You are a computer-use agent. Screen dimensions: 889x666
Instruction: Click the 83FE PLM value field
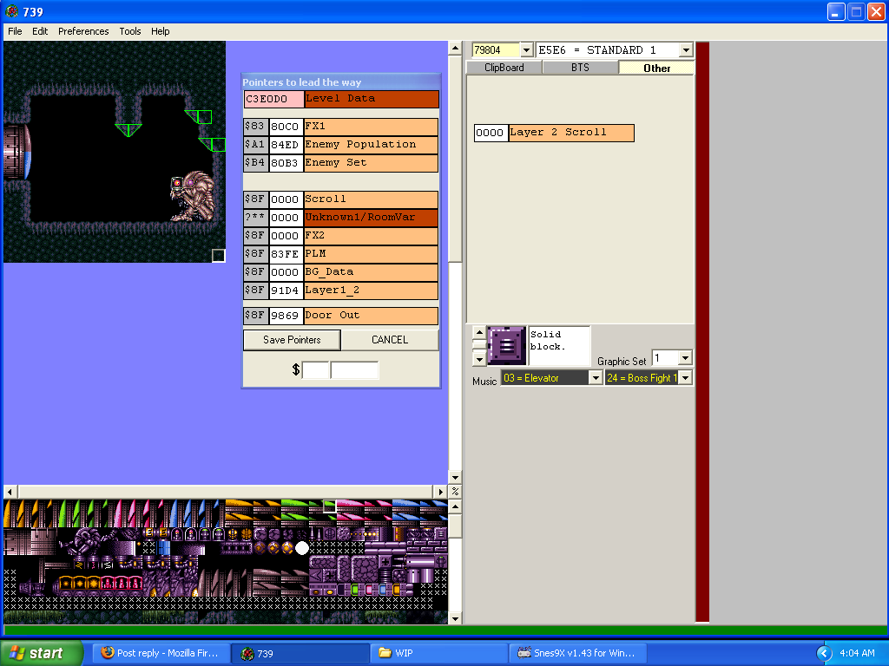286,254
